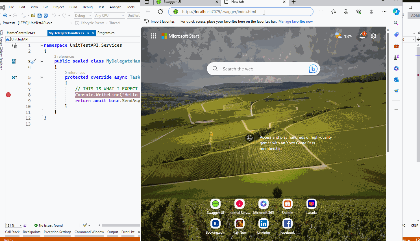
Task: Open the Edge Collections icon
Action: pos(346,12)
